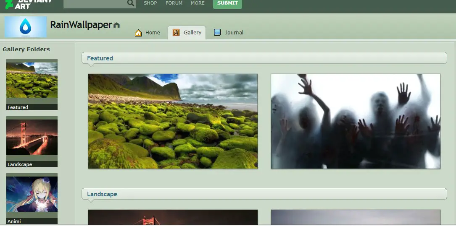Screen dimensions: 456x226
Task: Select the Featured gallery folder thumbnail
Action: coord(32,80)
